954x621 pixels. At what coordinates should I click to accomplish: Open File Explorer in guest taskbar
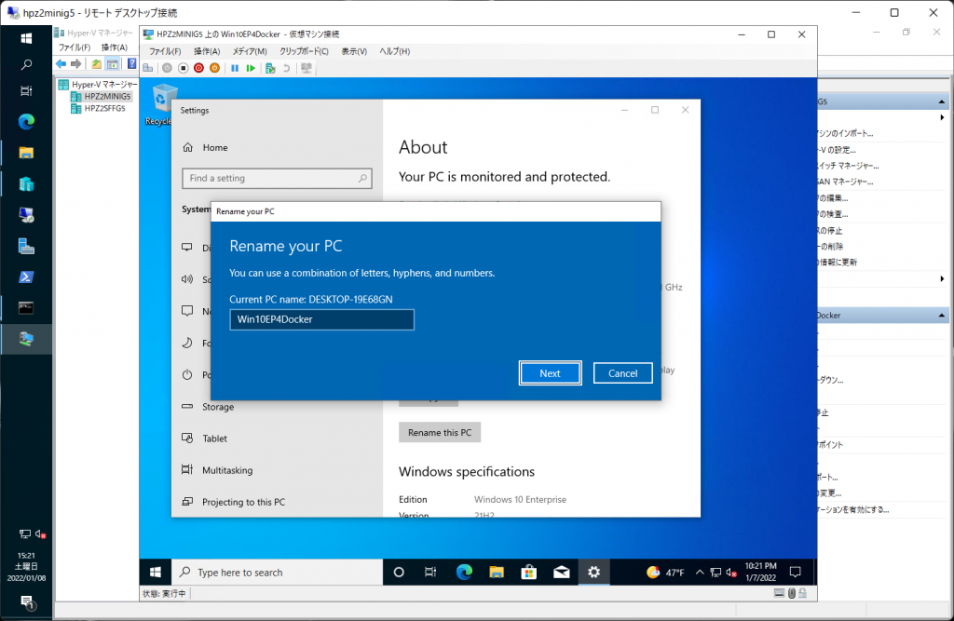pyautogui.click(x=497, y=573)
